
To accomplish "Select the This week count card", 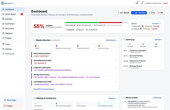I will point(130,45).
